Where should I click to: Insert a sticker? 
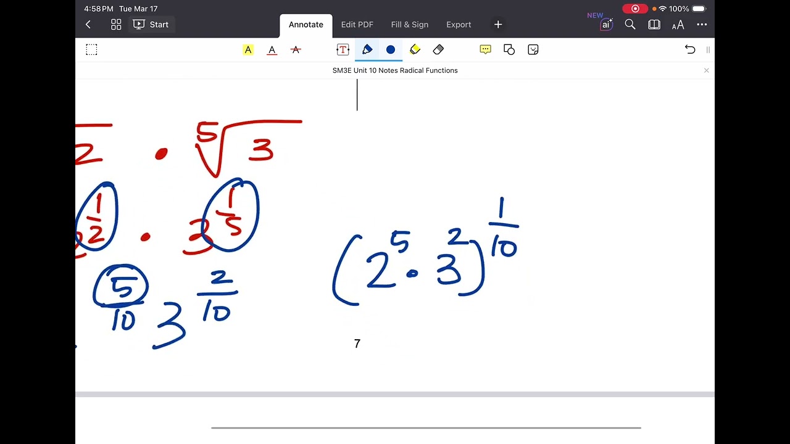point(533,50)
